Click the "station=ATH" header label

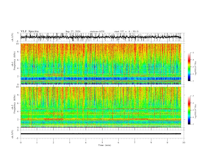(x=97, y=31)
